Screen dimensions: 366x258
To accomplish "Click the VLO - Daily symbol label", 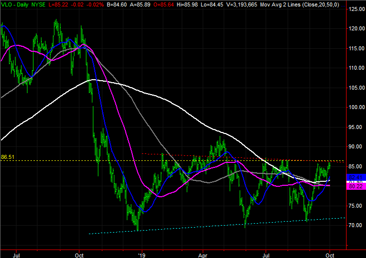I will pyautogui.click(x=15, y=4).
